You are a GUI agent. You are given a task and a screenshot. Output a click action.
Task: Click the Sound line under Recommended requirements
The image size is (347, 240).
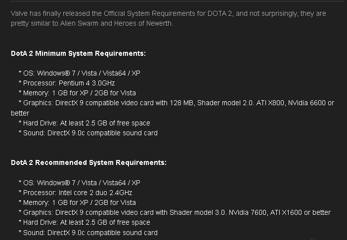(88, 233)
